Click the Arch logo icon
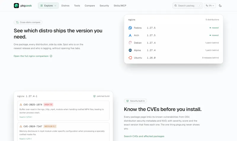Viewport: 237px width, 141px height. coord(130,35)
